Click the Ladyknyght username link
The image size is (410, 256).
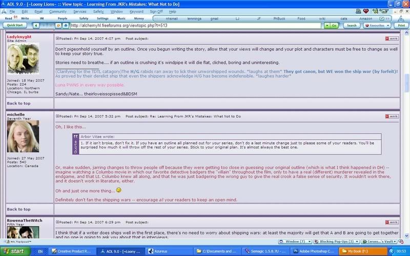[x=18, y=37]
